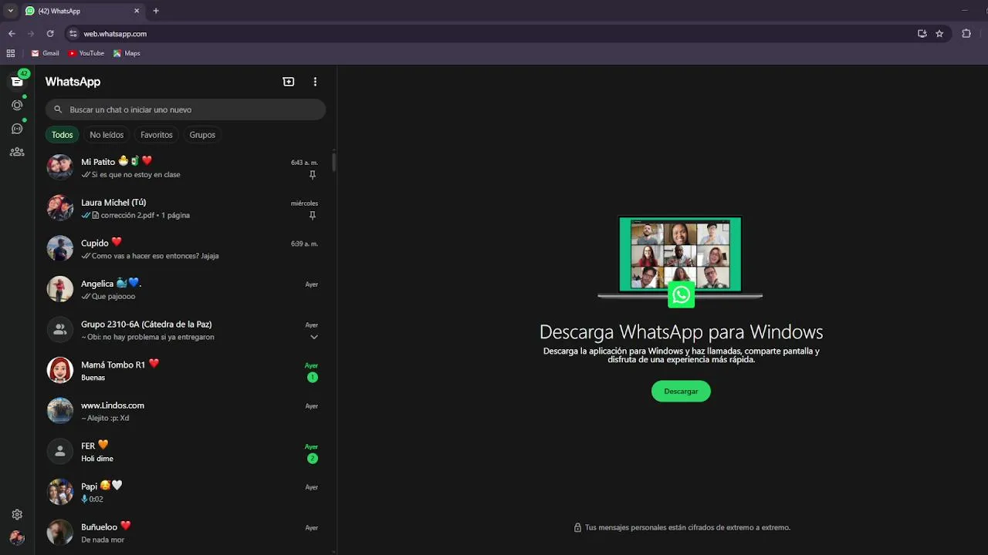Open the Settings gear in sidebar
This screenshot has width=988, height=555.
coord(17,514)
